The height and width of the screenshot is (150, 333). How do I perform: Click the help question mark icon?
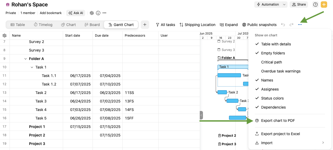point(315,5)
